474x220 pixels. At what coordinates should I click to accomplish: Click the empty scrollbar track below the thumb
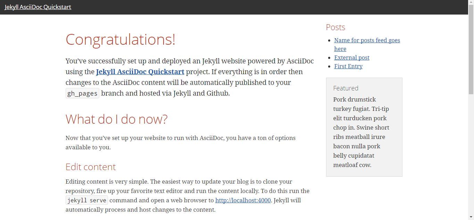click(x=471, y=154)
